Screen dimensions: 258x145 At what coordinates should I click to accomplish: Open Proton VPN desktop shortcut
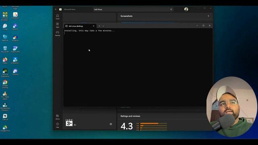click(x=15, y=49)
